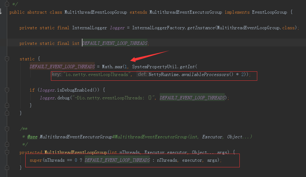This screenshot has height=177, width=306.
Task: Click the gutter down-arrow icon beside the class declaration
Action: 1,11
